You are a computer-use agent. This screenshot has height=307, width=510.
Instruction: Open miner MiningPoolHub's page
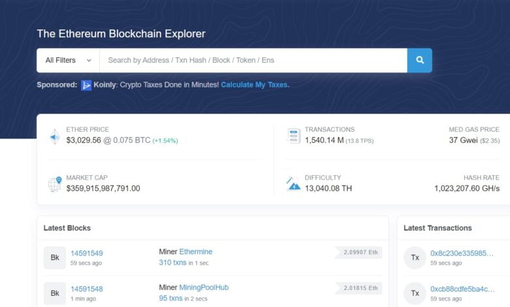pos(204,287)
